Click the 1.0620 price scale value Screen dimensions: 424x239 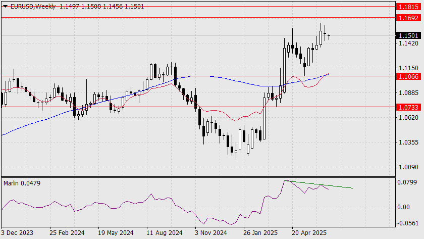point(408,117)
